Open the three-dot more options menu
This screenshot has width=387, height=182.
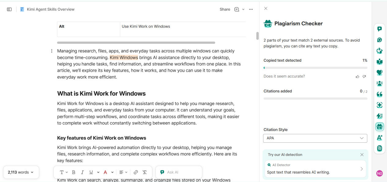251,9
